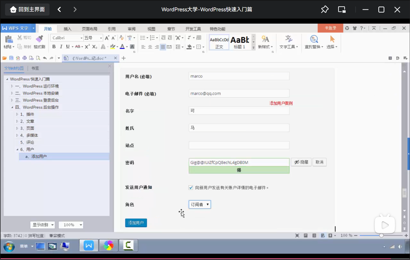Center align the text
The image size is (410, 260).
[x=150, y=47]
